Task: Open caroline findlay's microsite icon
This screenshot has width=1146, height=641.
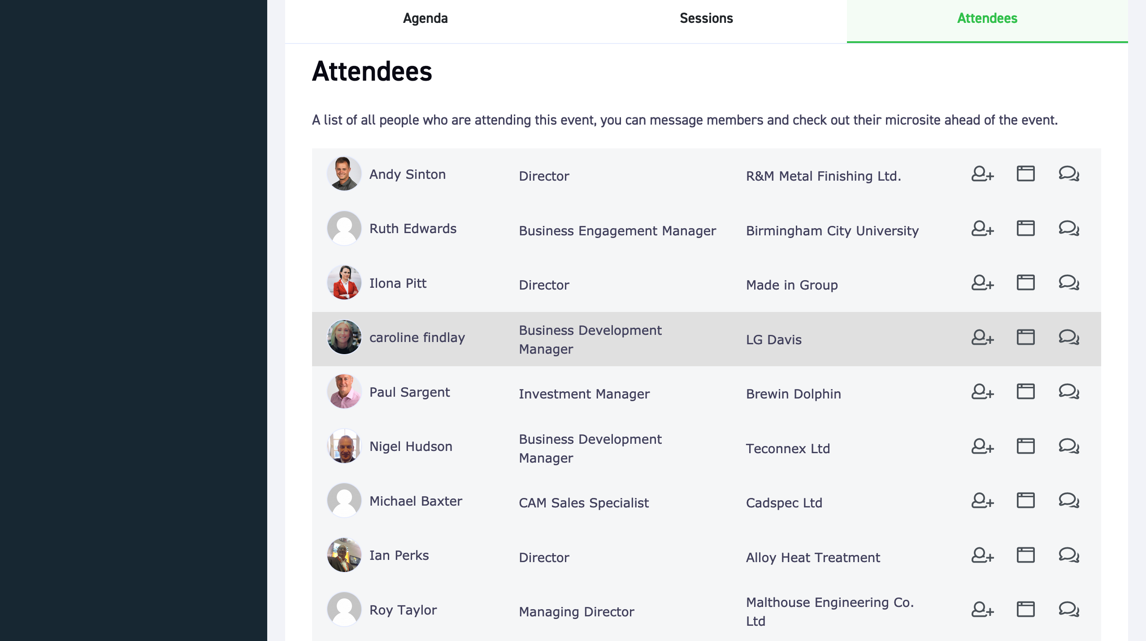Action: point(1025,337)
